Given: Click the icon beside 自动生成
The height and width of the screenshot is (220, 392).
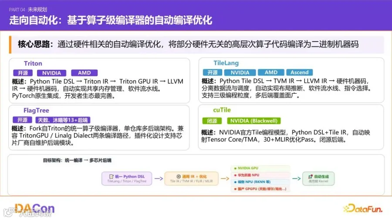Looking at the screenshot, I should coord(311,177).
